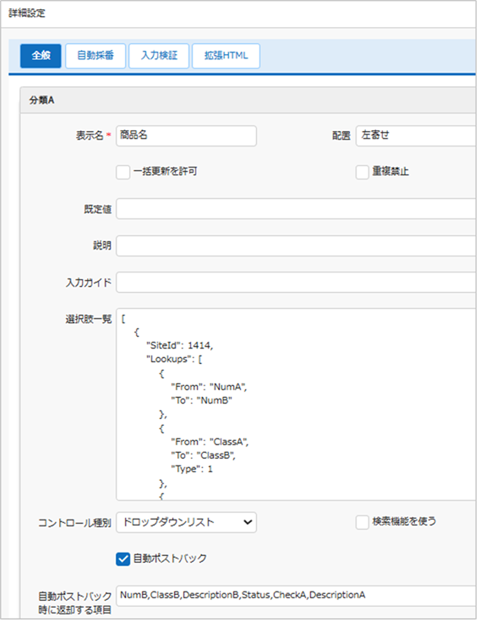
Task: Uncheck the 自動ポストバック checkbox
Action: [x=123, y=559]
